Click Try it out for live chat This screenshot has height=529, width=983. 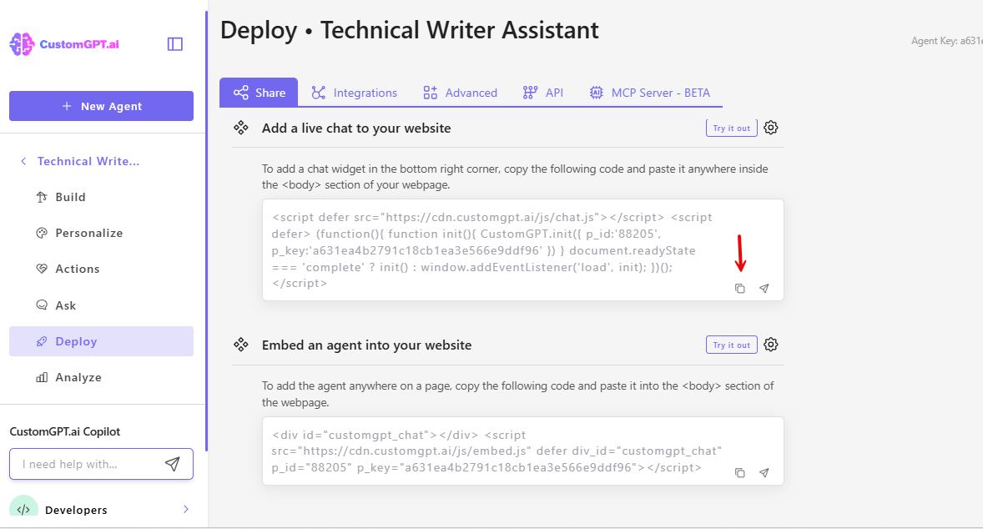[x=732, y=128]
